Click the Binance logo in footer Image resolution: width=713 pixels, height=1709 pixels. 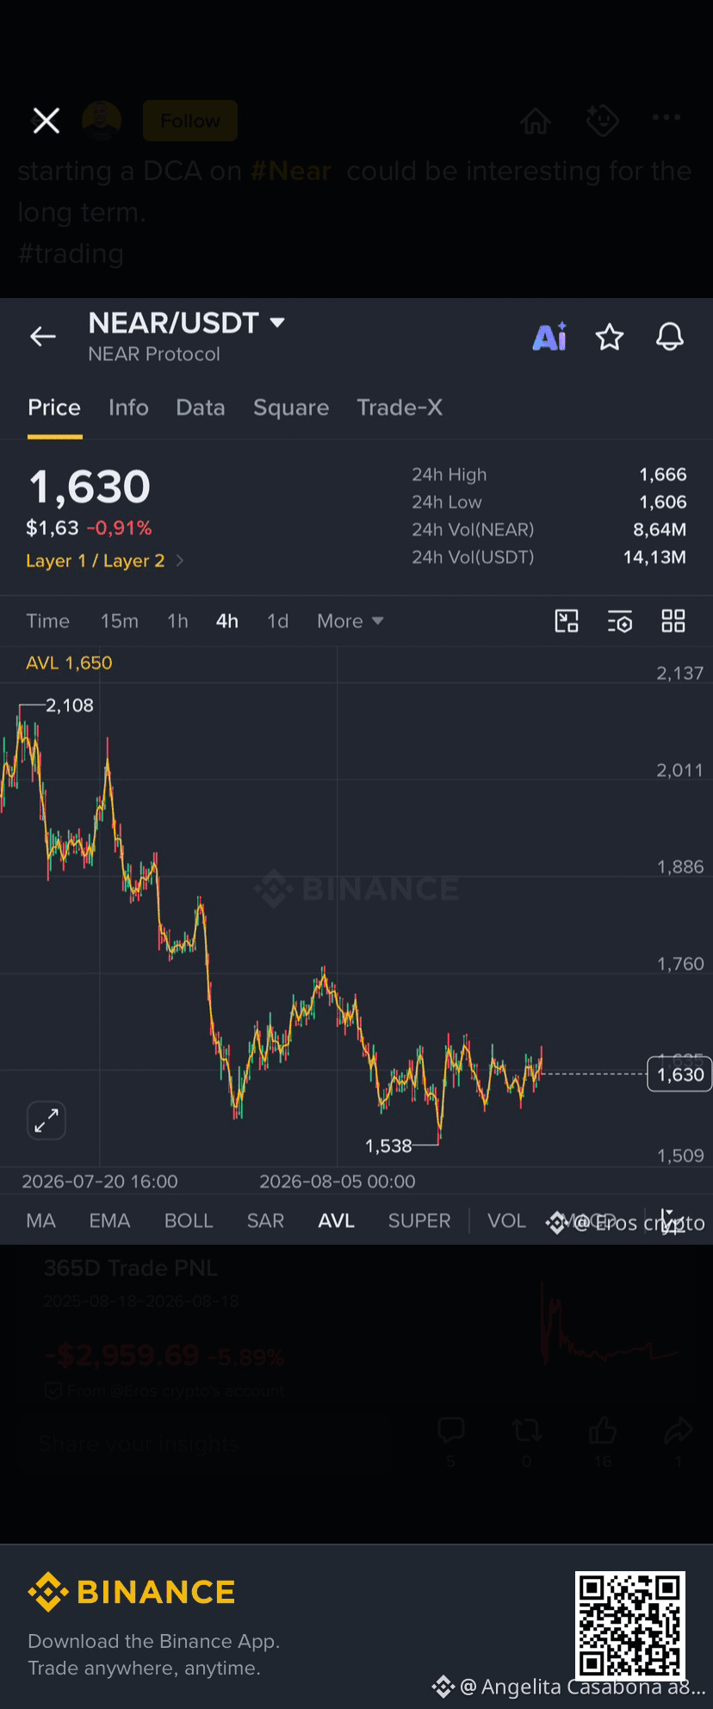pos(132,1592)
